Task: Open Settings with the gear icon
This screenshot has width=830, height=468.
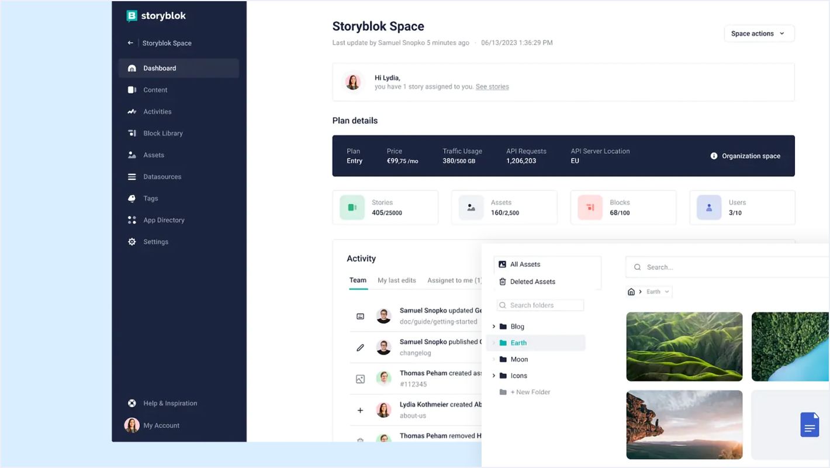Action: 132,241
